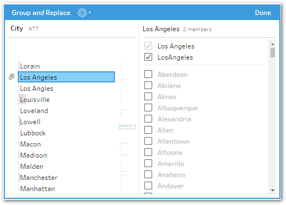Open the gear settings icon
The width and height of the screenshot is (286, 205).
pos(82,13)
